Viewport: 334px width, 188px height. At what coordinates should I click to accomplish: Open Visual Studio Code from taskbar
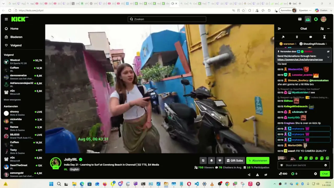(x=196, y=184)
